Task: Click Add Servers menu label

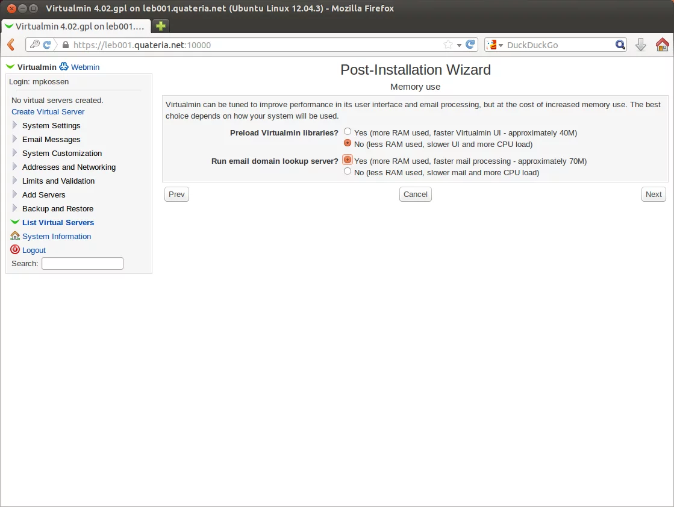Action: tap(44, 194)
